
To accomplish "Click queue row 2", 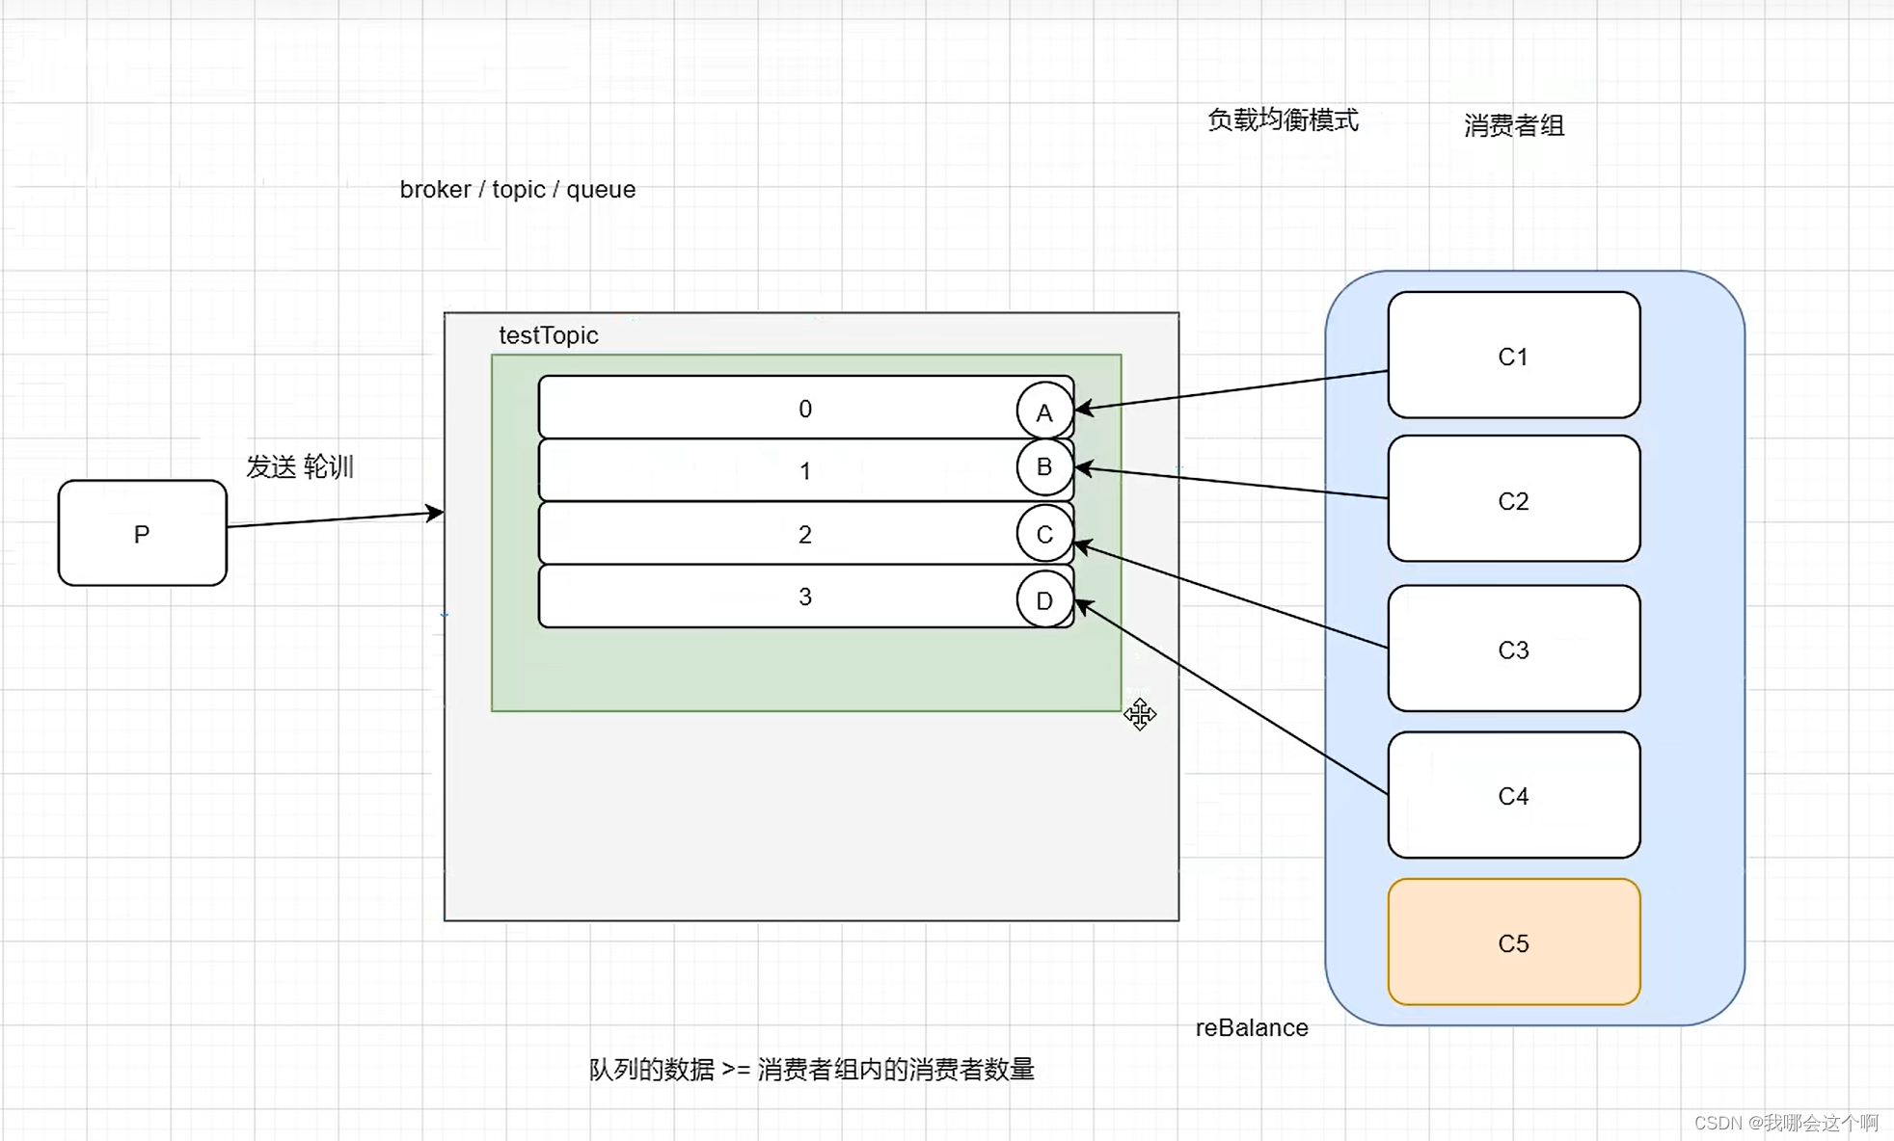I will 805,533.
